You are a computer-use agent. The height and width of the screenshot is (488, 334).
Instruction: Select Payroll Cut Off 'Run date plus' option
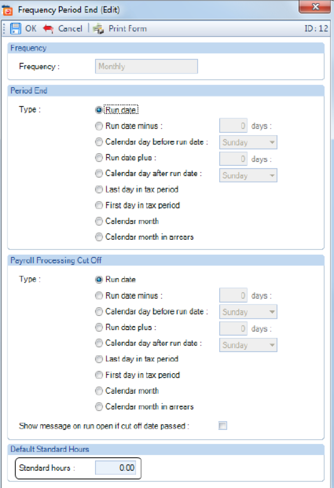[99, 327]
